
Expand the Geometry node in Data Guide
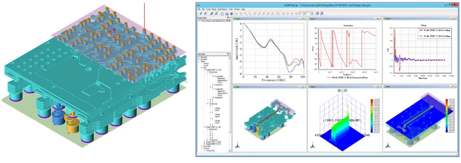pyautogui.click(x=199, y=57)
